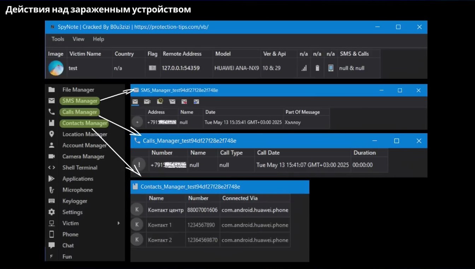475x269 pixels.
Task: Open the Help menu
Action: coord(99,39)
